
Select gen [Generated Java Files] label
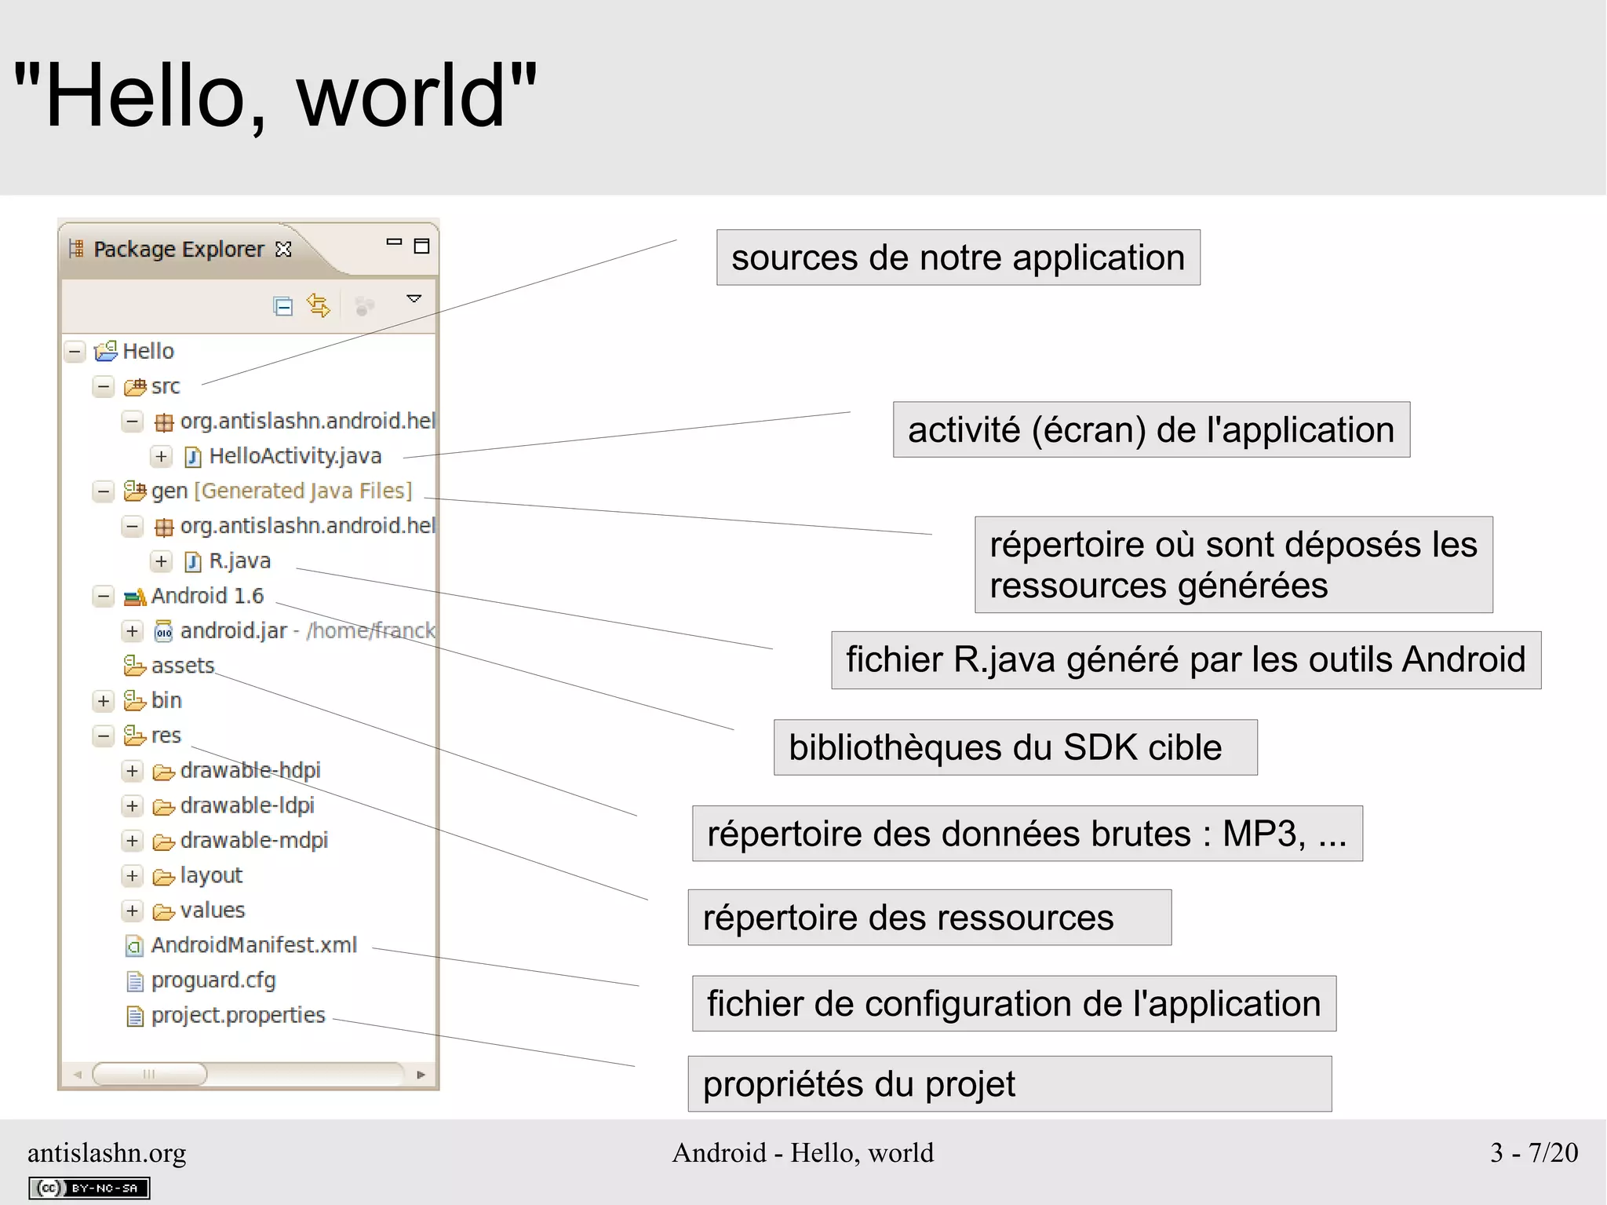(x=282, y=491)
